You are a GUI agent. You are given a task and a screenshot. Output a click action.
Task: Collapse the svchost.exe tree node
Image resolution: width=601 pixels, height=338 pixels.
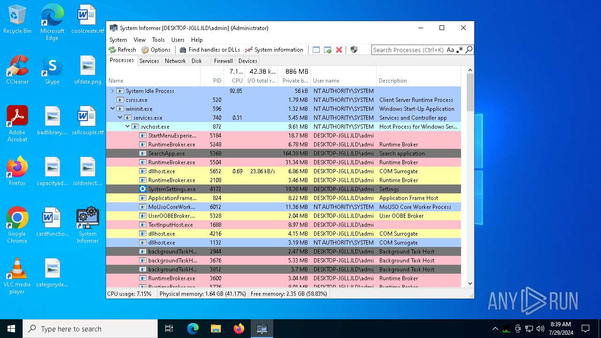127,127
